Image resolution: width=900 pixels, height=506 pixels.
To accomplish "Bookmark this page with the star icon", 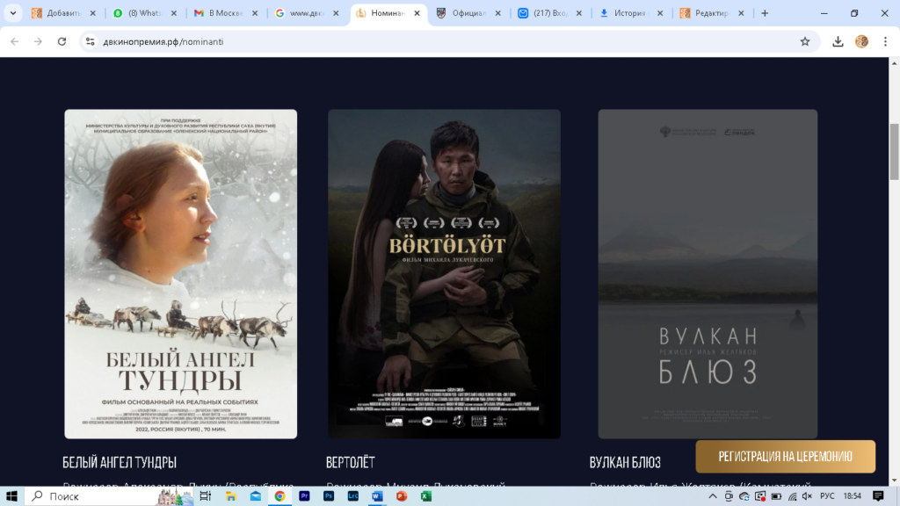I will (804, 41).
